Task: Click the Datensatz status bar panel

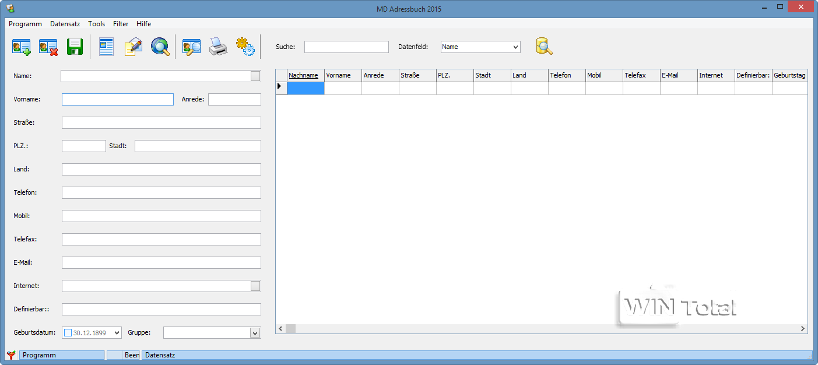Action: coord(477,355)
